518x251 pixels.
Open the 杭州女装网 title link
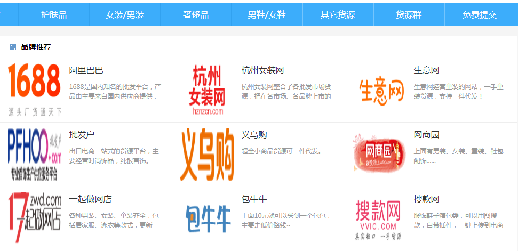point(262,70)
